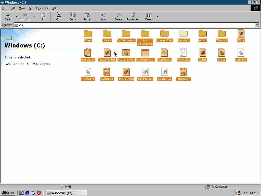The image size is (261, 196).
Task: Go up one folder level
Action: pos(43,17)
